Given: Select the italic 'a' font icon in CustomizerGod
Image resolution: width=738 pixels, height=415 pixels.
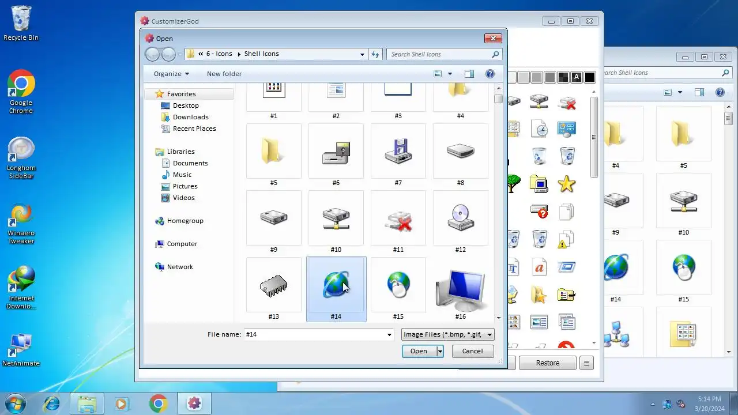Looking at the screenshot, I should [x=539, y=267].
